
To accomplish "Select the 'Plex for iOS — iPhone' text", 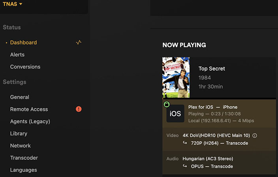I will 213,107.
